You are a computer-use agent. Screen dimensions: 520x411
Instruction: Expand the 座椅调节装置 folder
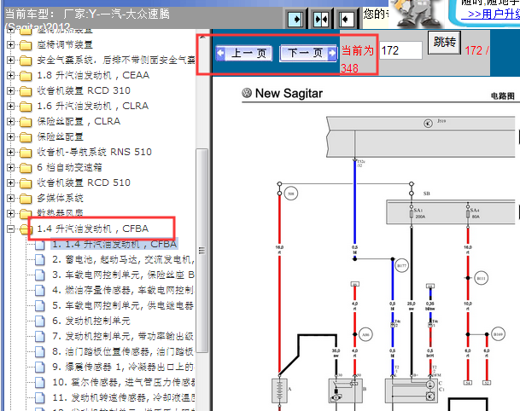click(x=10, y=44)
